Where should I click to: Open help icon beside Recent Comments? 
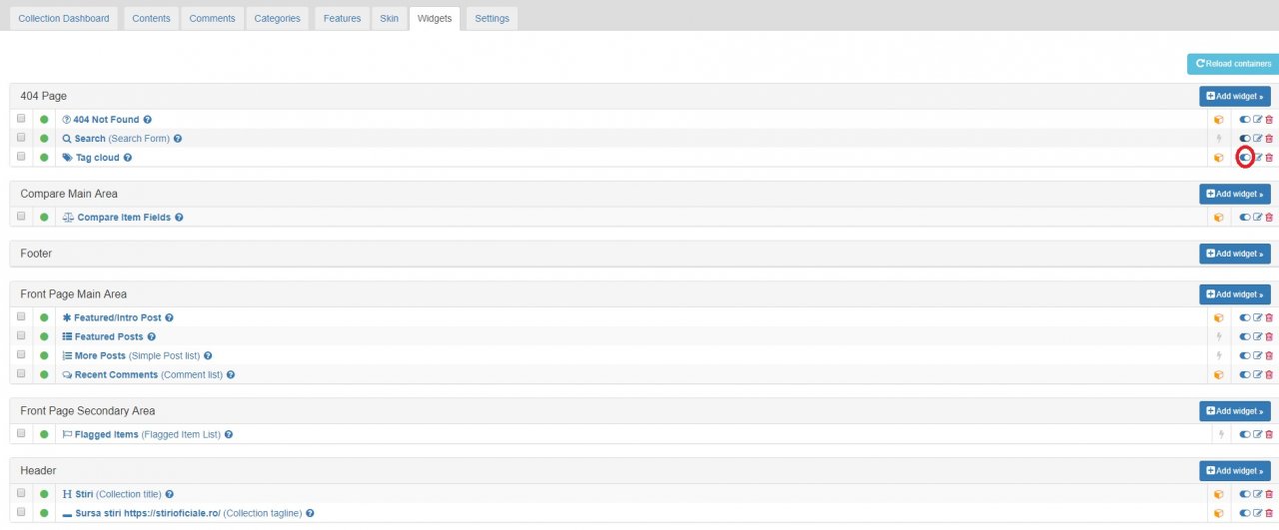click(x=231, y=375)
